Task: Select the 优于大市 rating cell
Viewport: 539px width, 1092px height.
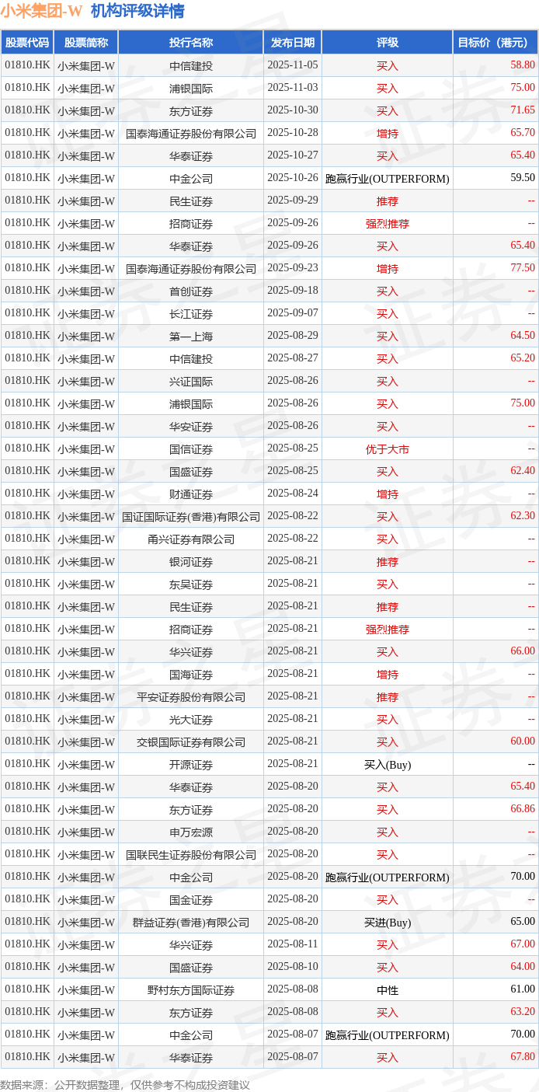Action: (387, 449)
